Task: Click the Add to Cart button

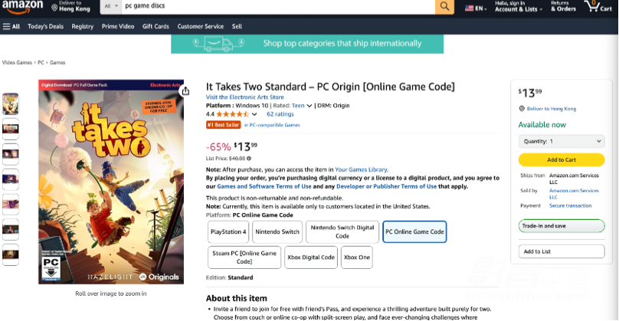Action: click(x=562, y=160)
